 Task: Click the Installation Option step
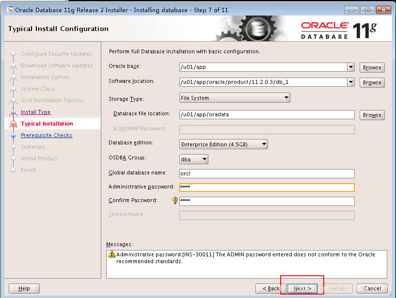coord(45,77)
